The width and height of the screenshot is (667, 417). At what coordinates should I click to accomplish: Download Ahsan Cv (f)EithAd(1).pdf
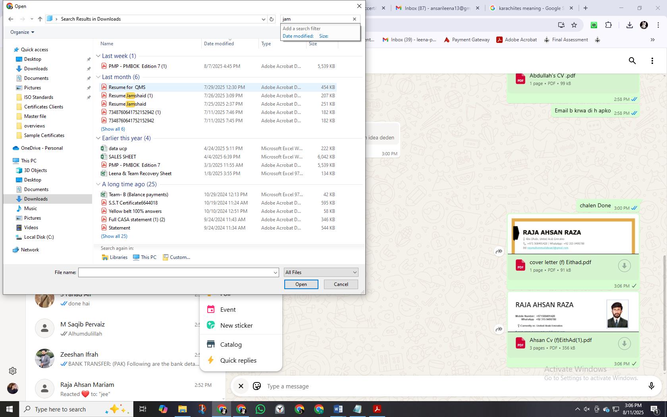click(624, 344)
